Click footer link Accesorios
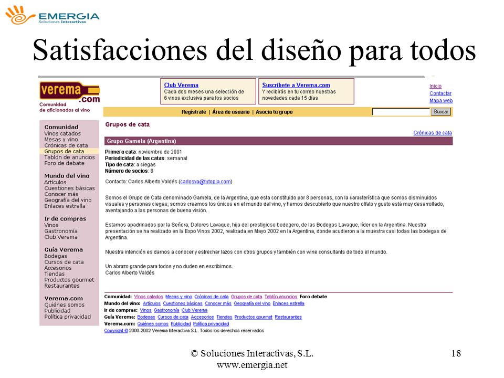504x378 pixels. (203, 317)
